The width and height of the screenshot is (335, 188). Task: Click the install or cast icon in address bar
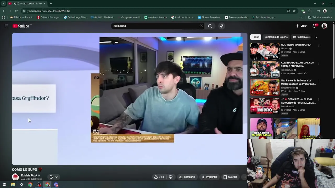click(x=288, y=11)
